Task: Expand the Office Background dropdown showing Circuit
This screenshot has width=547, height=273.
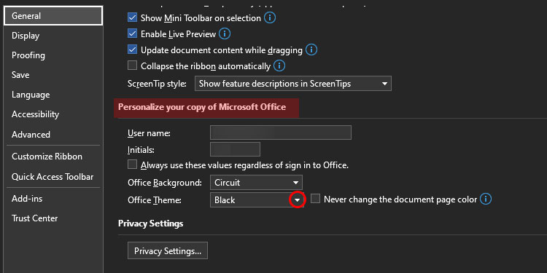Action: [256, 183]
